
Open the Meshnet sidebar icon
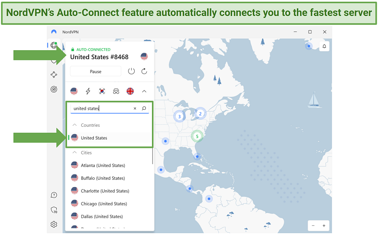pos(54,75)
